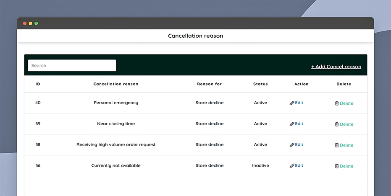Click the red close window button
This screenshot has width=391, height=196.
(x=25, y=23)
